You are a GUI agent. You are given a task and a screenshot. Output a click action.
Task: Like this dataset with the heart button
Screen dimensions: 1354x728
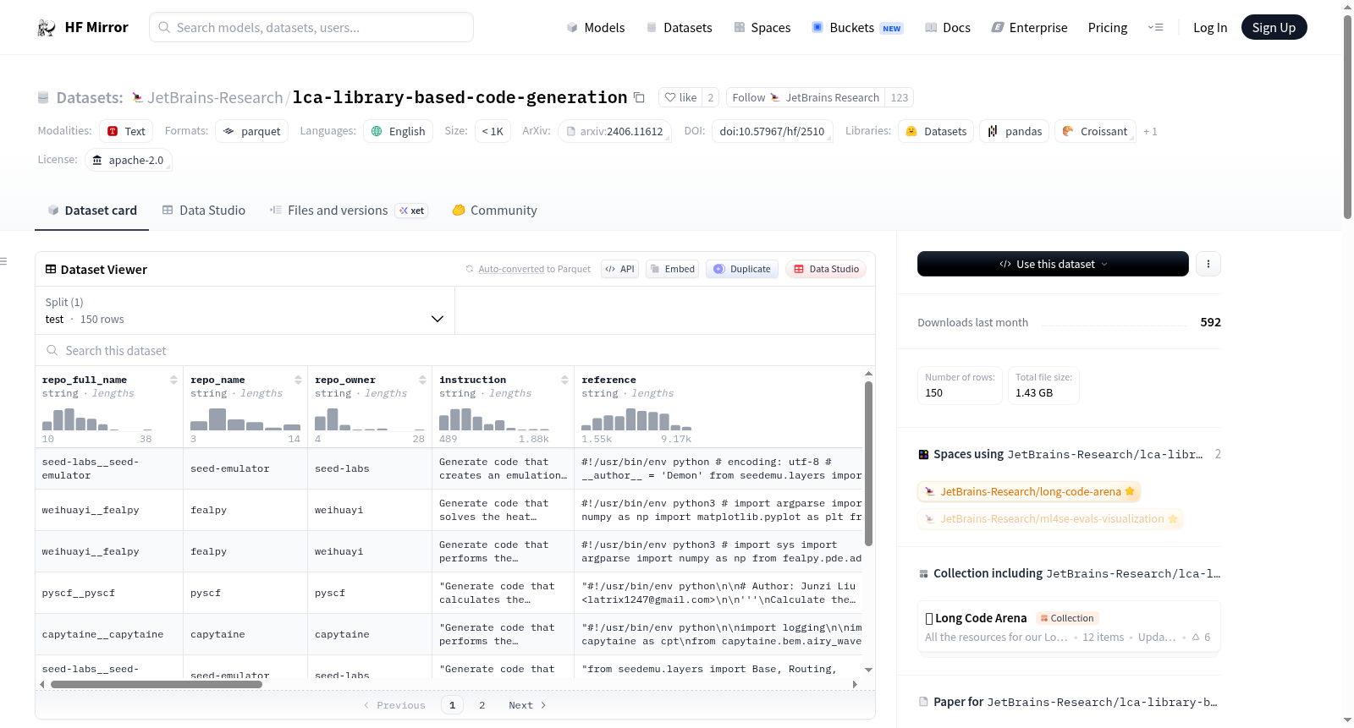(680, 97)
